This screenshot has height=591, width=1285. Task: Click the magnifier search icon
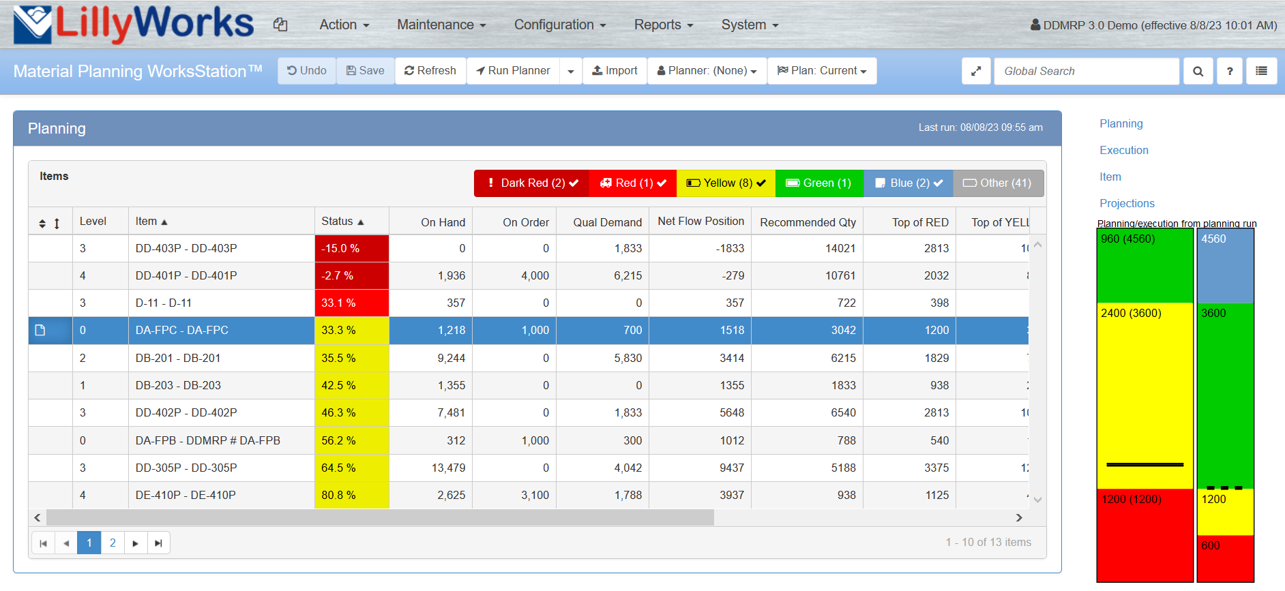coord(1198,71)
